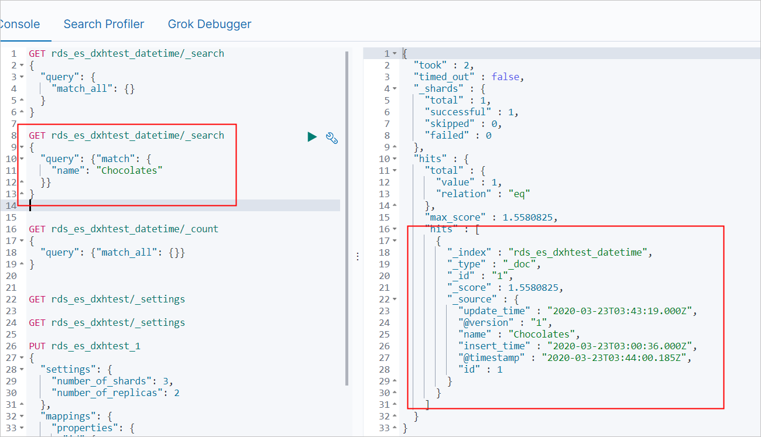Collapse the "mappings" block on line 32
The width and height of the screenshot is (761, 437).
[22, 417]
